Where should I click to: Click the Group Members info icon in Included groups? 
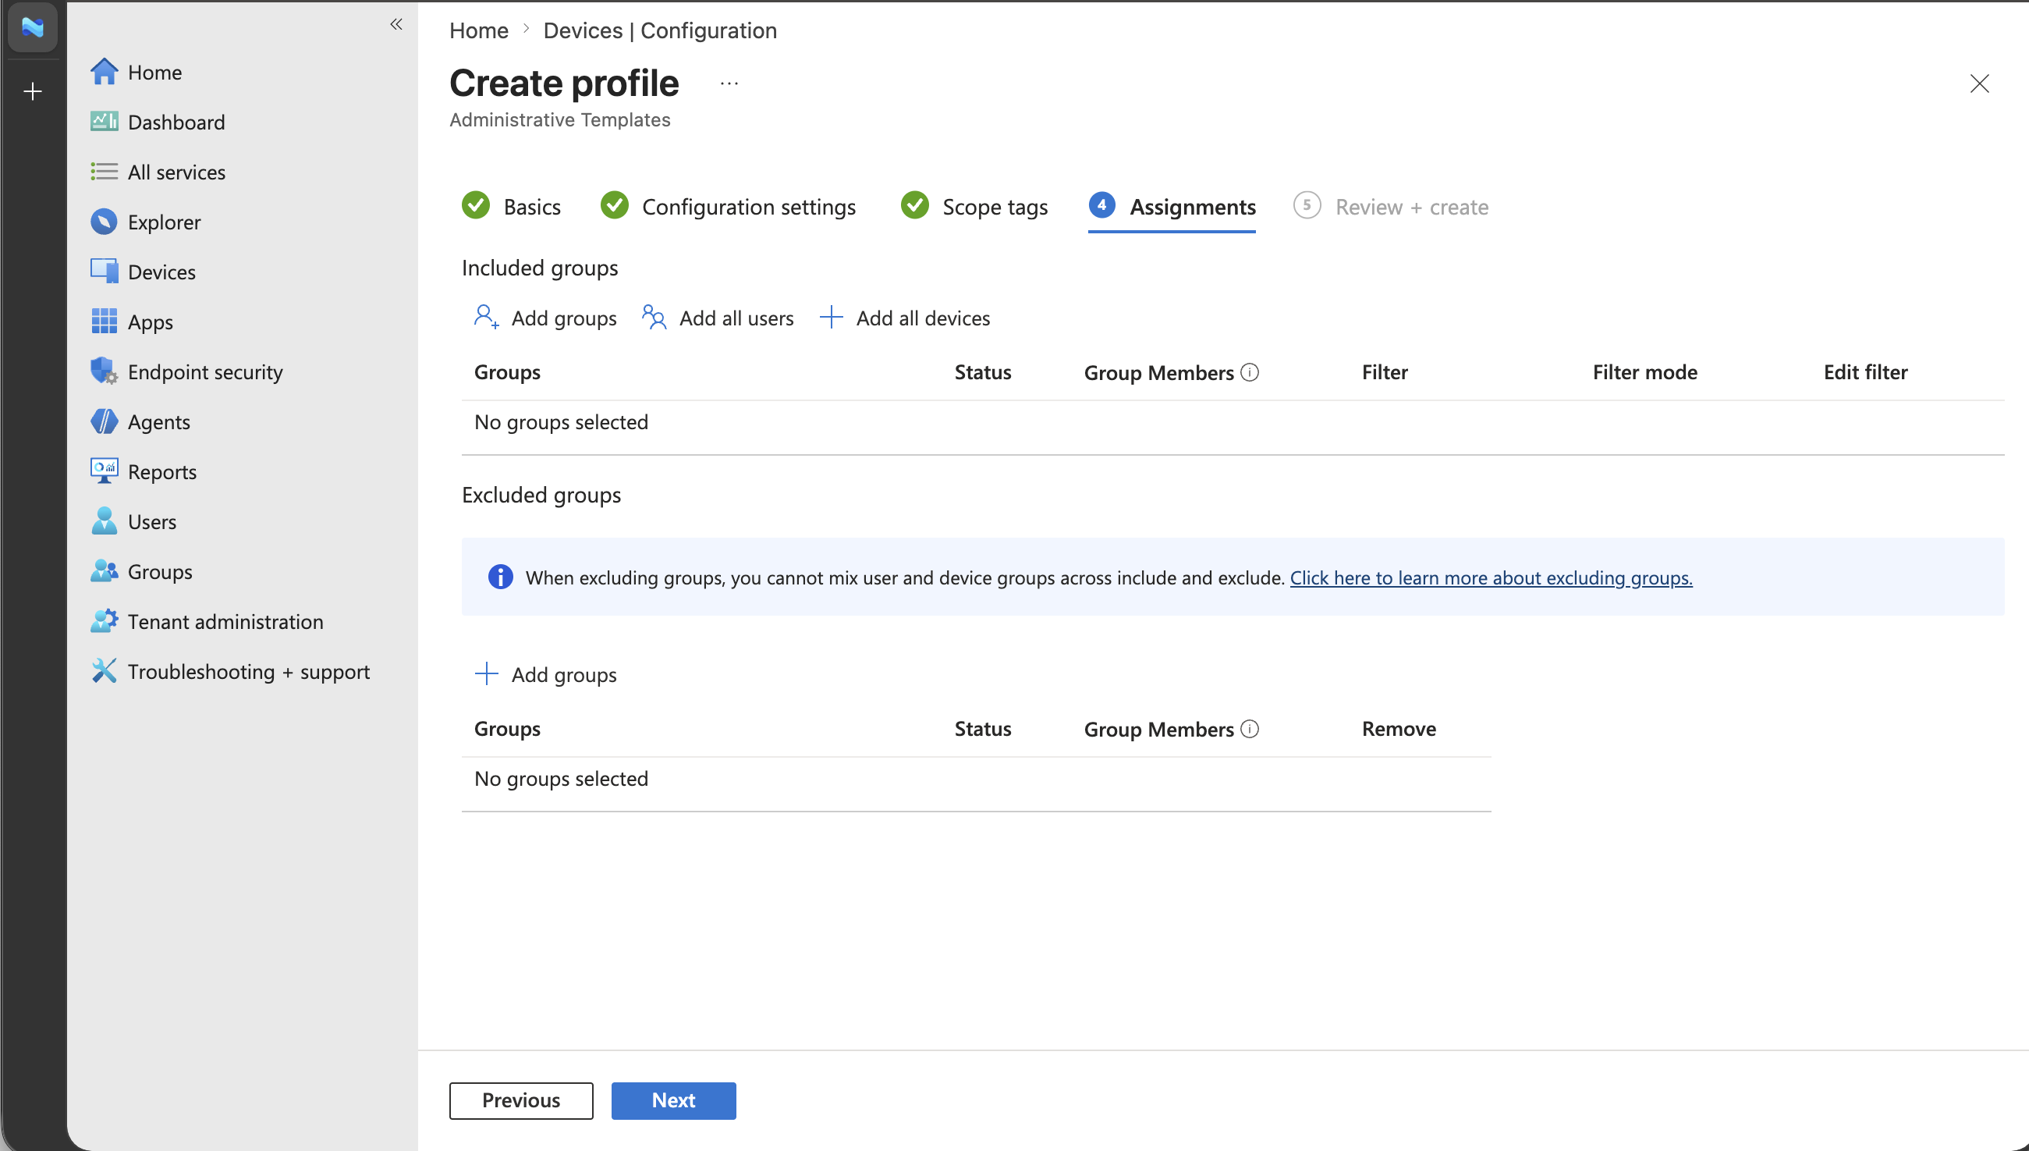coord(1249,372)
